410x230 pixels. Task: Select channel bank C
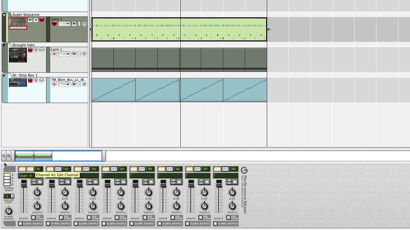coord(7,181)
